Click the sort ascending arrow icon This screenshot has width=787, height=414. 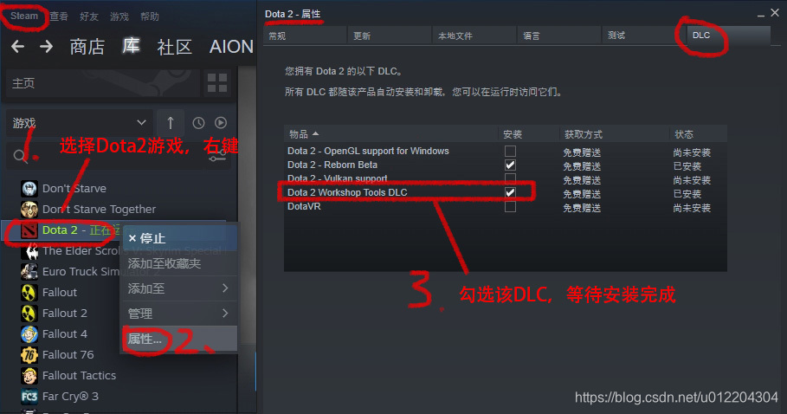[x=171, y=123]
